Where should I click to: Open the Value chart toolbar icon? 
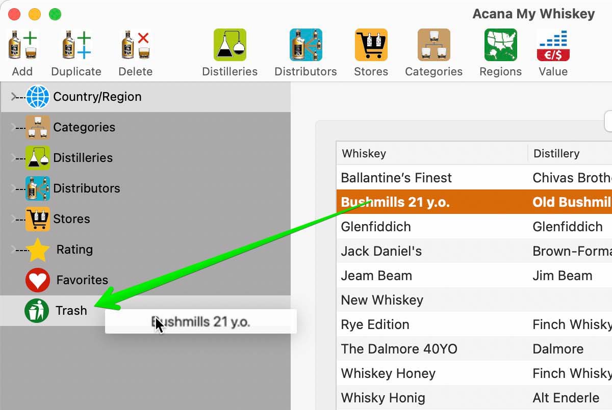tap(553, 45)
